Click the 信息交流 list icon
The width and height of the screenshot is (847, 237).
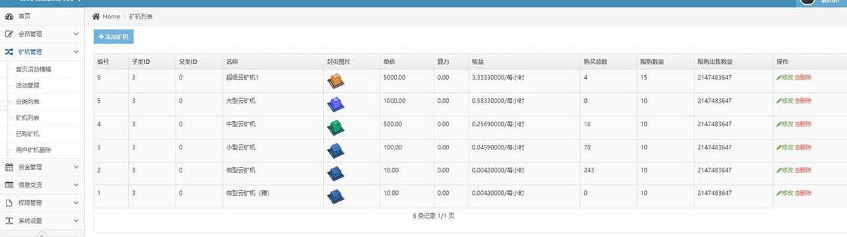(9, 185)
